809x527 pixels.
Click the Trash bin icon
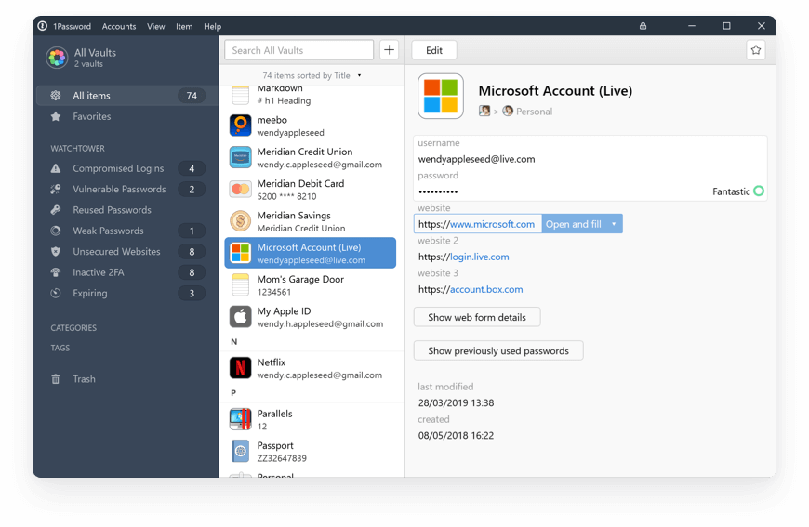point(56,379)
